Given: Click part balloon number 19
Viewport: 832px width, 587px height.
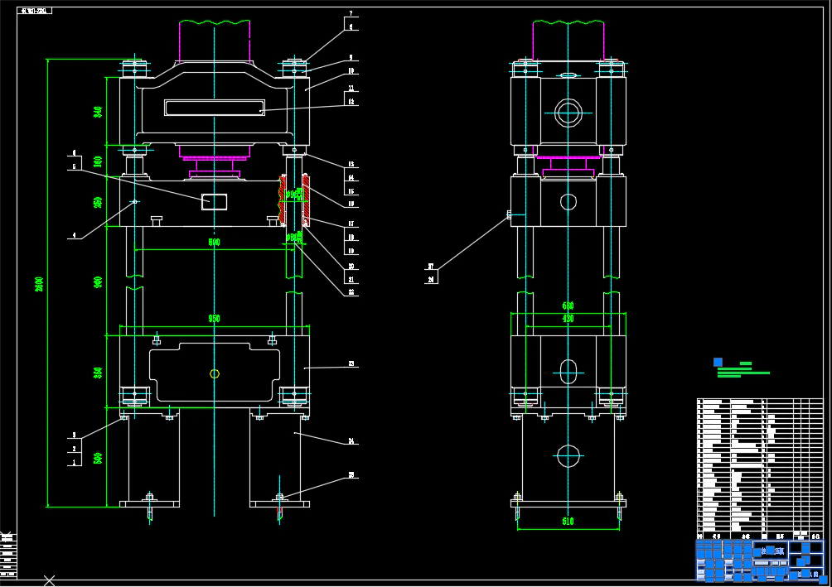Looking at the screenshot, I should [x=351, y=251].
